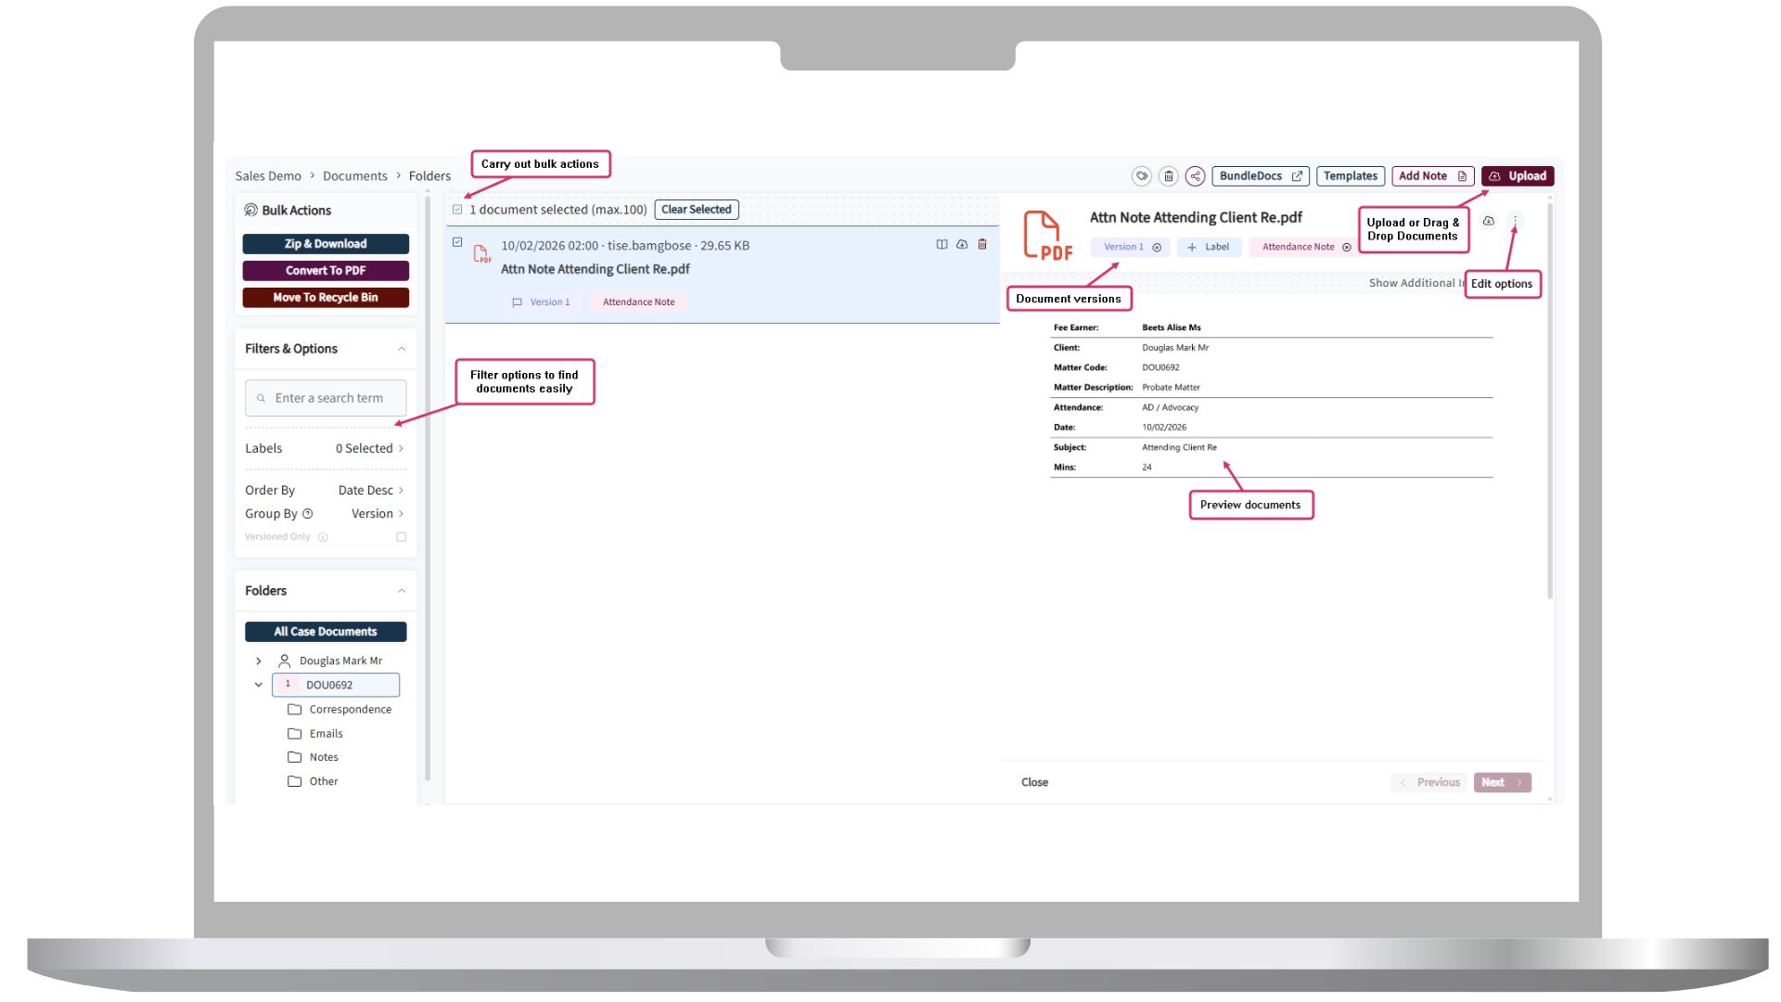Remove Version 1 chip in preview panel

coord(1157,248)
